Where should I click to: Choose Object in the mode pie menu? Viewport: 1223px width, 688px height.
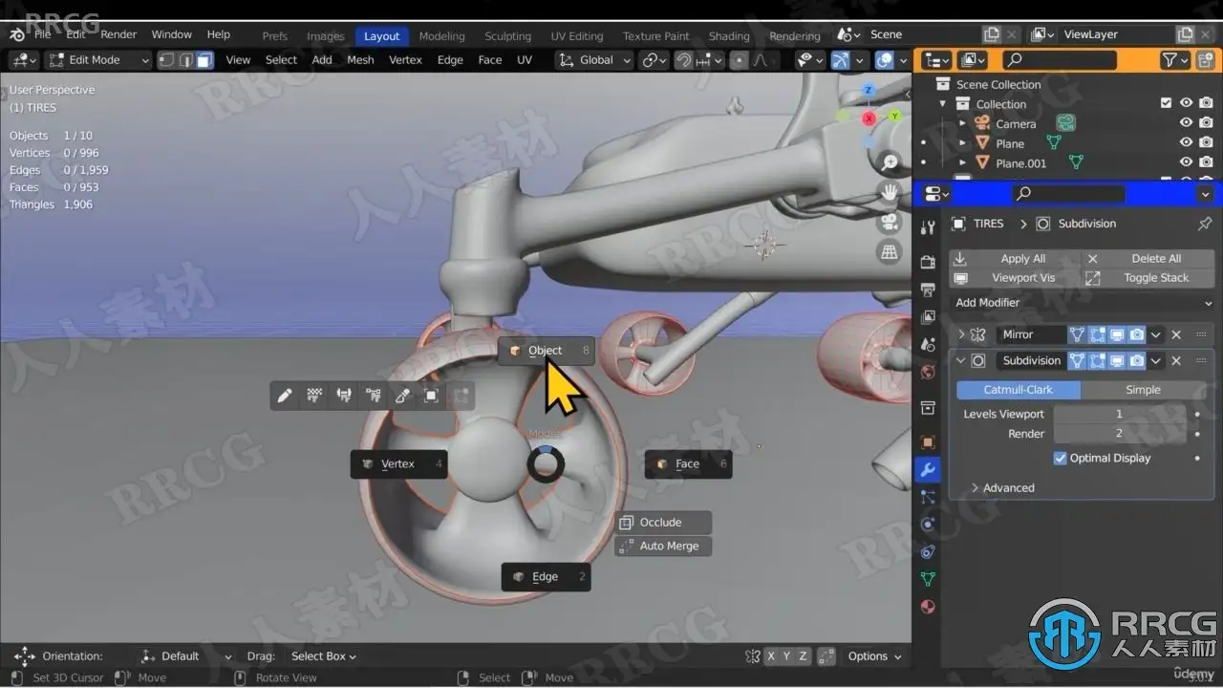pos(546,351)
